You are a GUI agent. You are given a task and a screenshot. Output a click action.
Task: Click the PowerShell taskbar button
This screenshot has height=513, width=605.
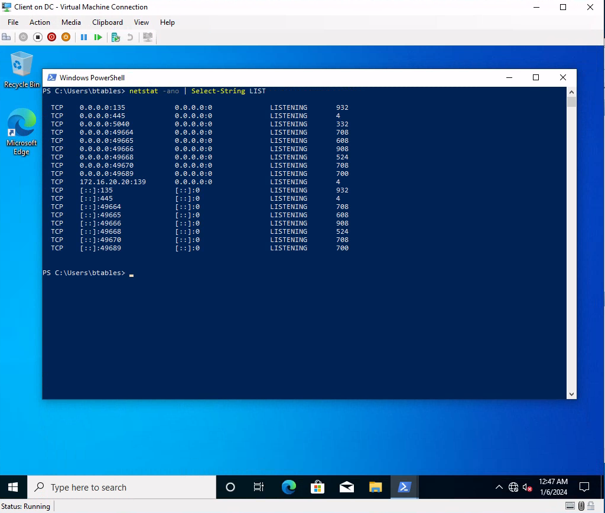404,487
